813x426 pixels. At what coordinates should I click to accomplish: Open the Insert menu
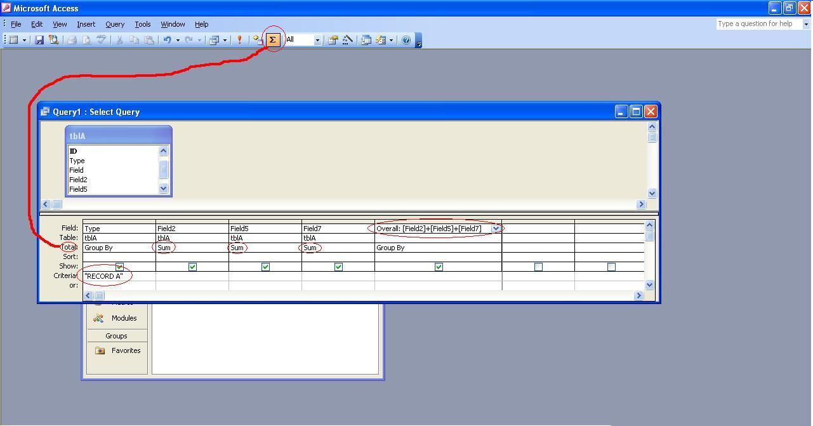86,24
